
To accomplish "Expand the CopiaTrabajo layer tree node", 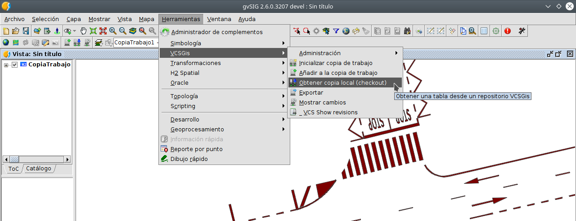I will (x=6, y=65).
